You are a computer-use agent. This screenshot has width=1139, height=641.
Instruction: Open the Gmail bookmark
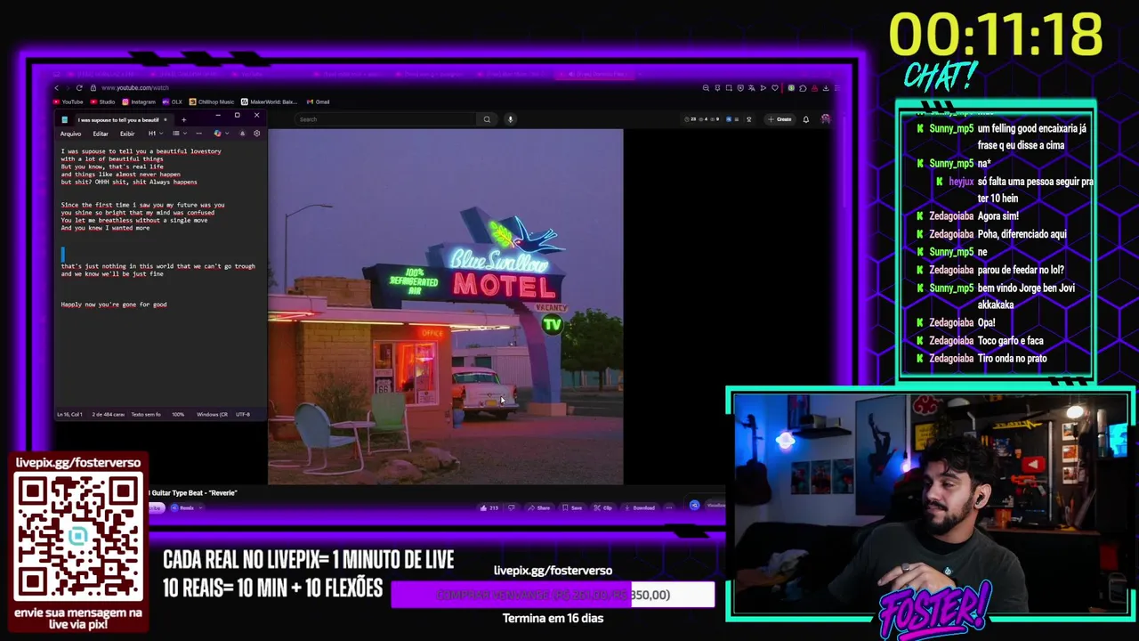319,101
